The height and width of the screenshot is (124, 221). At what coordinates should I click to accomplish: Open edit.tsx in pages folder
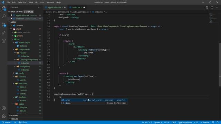(23, 111)
